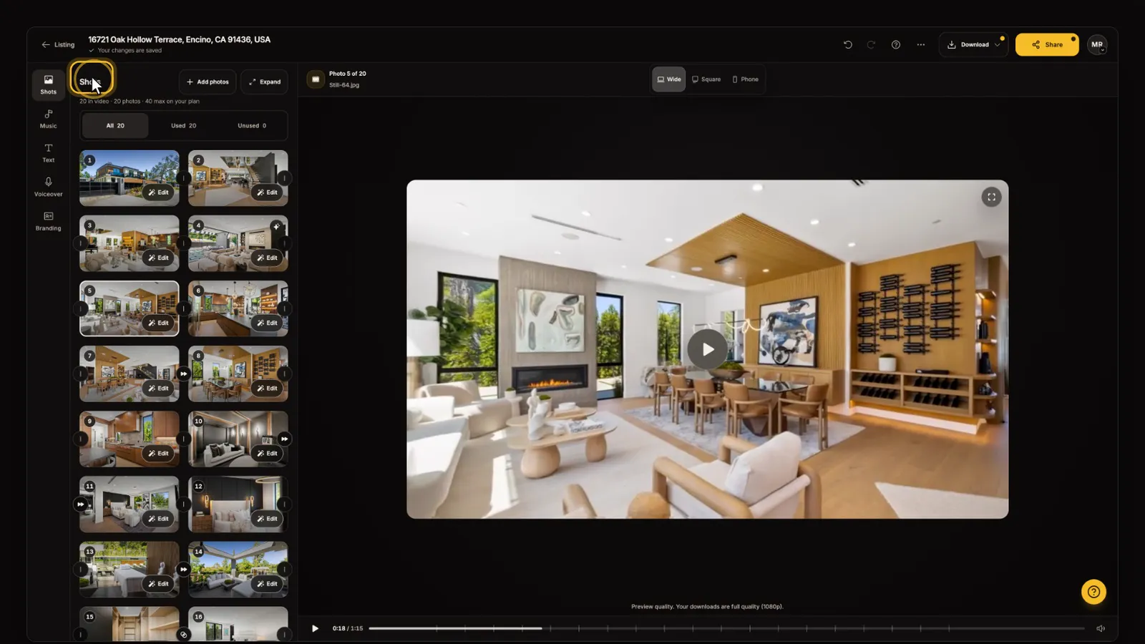Edit photo 6 kitchen shot
Image resolution: width=1145 pixels, height=644 pixels.
pos(267,323)
